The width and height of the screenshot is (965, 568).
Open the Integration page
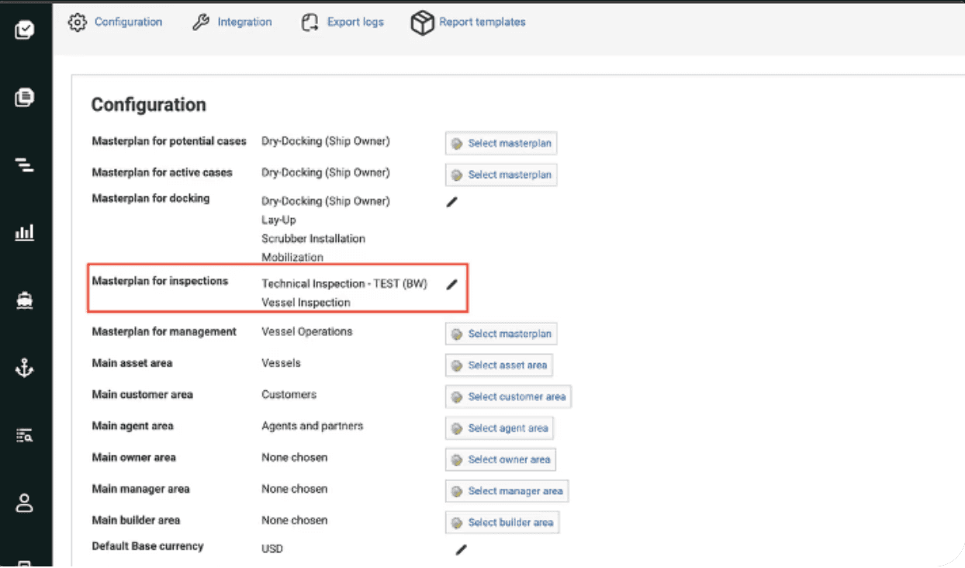[x=232, y=22]
